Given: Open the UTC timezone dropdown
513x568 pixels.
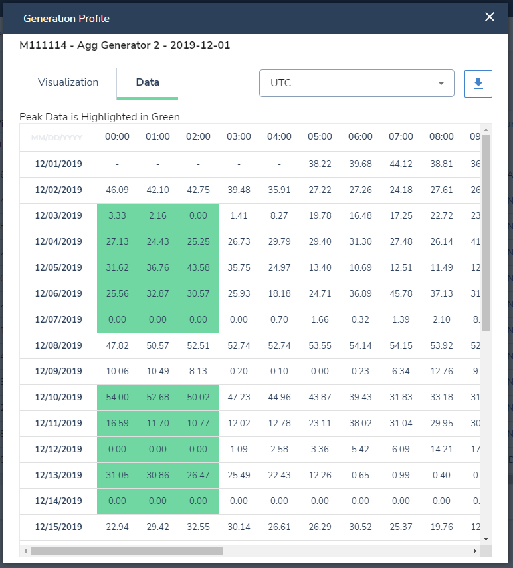Looking at the screenshot, I should [357, 83].
